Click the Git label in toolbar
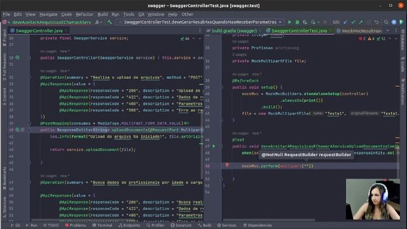The width and height of the screenshot is (407, 229). point(336,22)
